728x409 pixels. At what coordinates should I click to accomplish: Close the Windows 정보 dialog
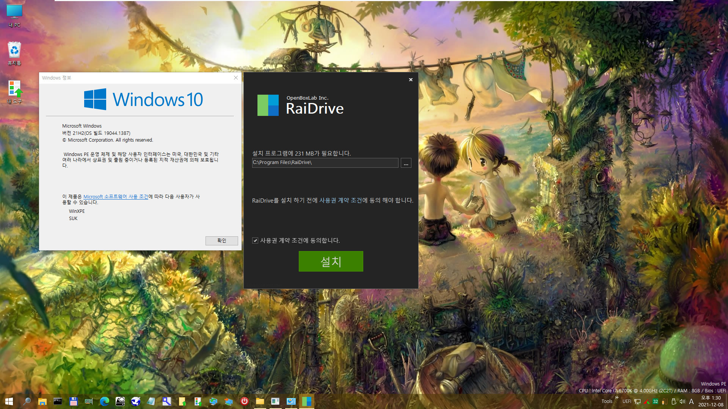[x=235, y=78]
